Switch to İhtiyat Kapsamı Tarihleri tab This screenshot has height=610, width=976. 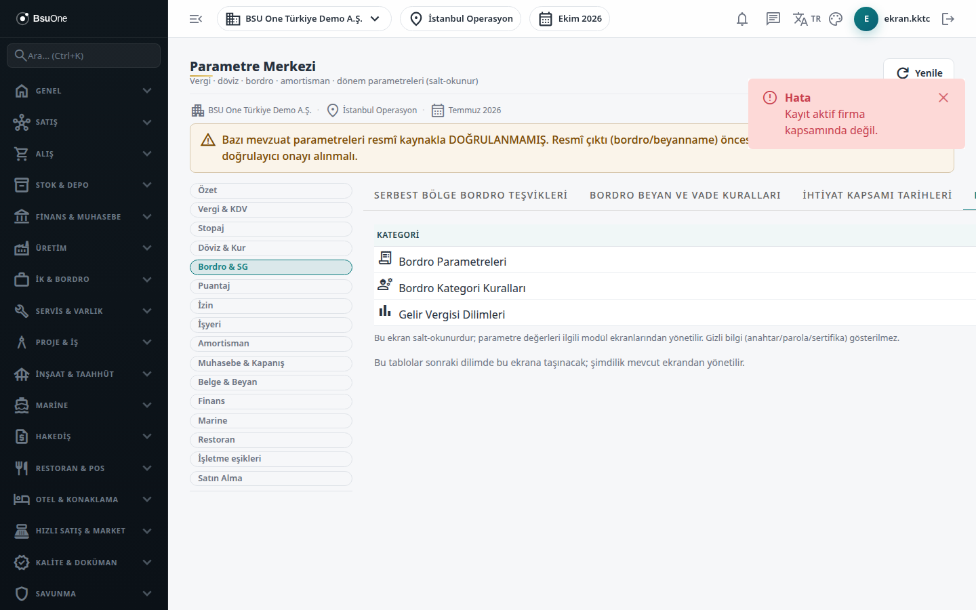click(877, 195)
